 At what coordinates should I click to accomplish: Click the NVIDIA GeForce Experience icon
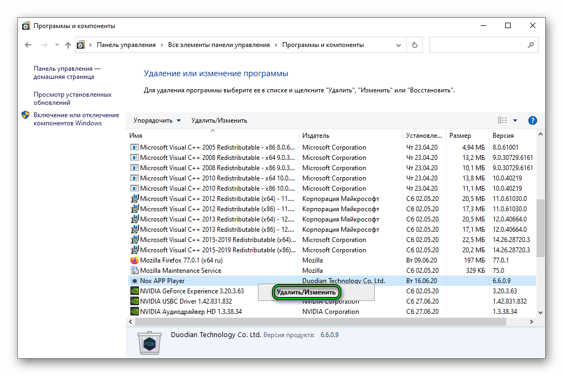pyautogui.click(x=134, y=291)
